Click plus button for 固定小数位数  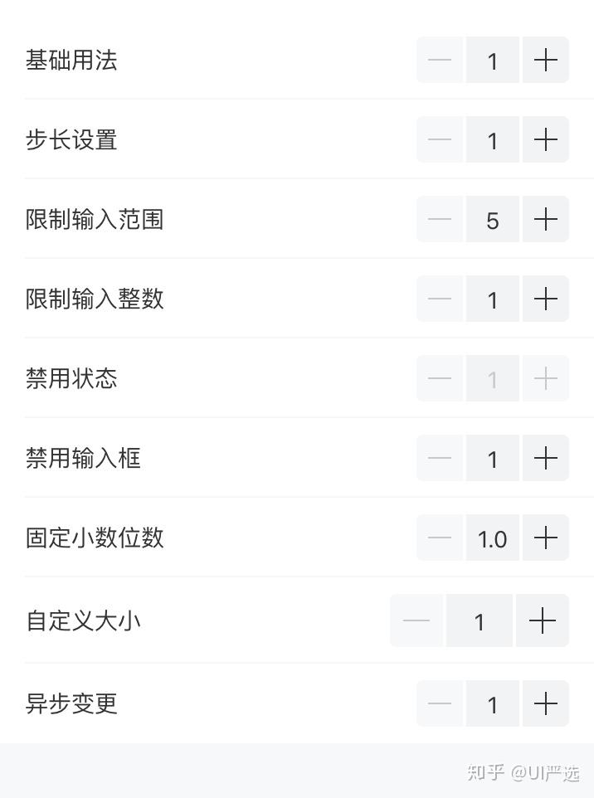click(545, 538)
